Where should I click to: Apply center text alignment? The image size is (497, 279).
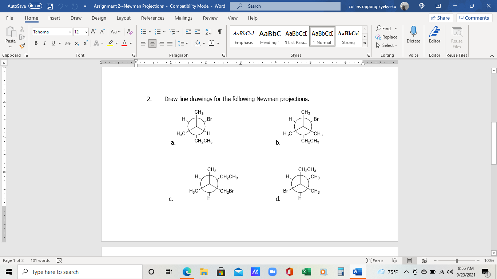point(152,43)
